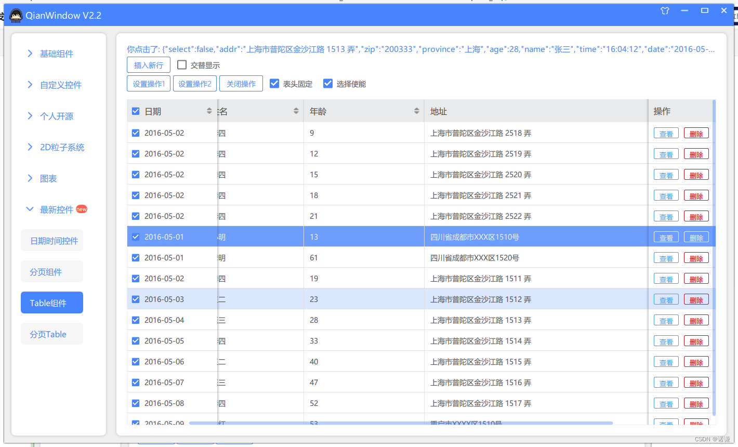This screenshot has height=447, width=738.
Task: View the row with address 金沙江路 1511 弄
Action: (x=666, y=279)
